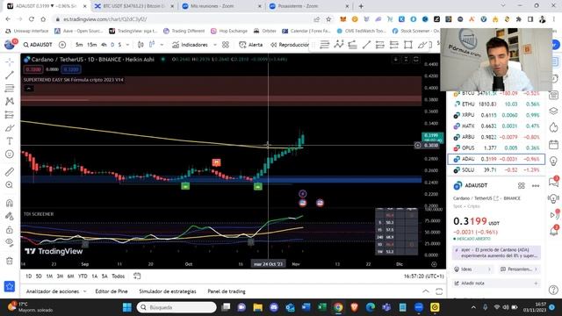Open Indicadores panel

pos(190,45)
